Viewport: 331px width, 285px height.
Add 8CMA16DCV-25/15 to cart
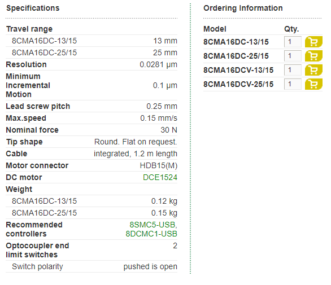[313, 84]
